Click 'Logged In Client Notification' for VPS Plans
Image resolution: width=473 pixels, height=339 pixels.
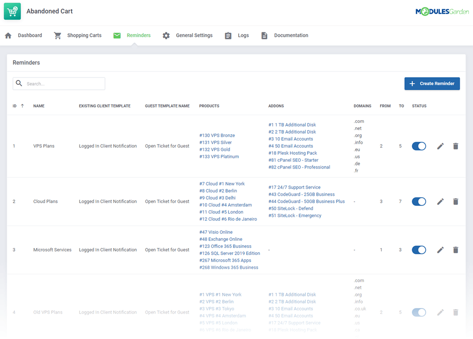(x=108, y=146)
